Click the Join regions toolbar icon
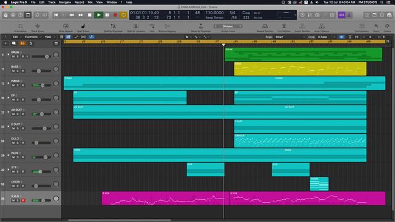 point(152,26)
